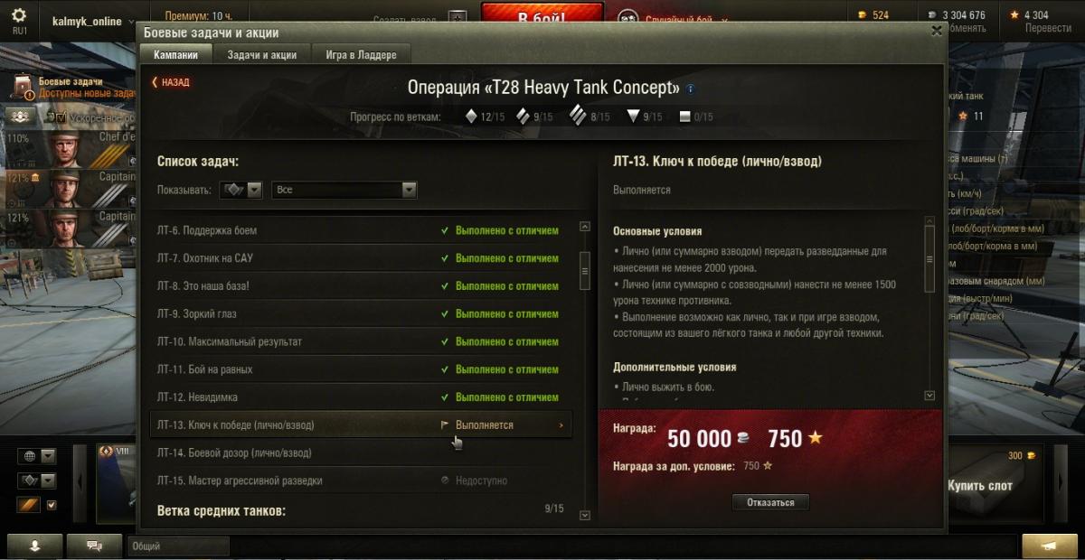Open the contacts list icon button
Viewport: 1085px width, 560px height.
click(35, 546)
